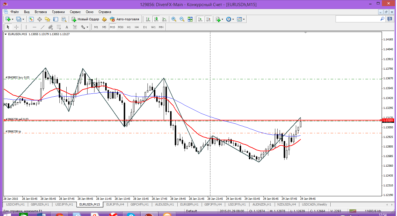
Task: Click the search input field
Action: (358, 19)
